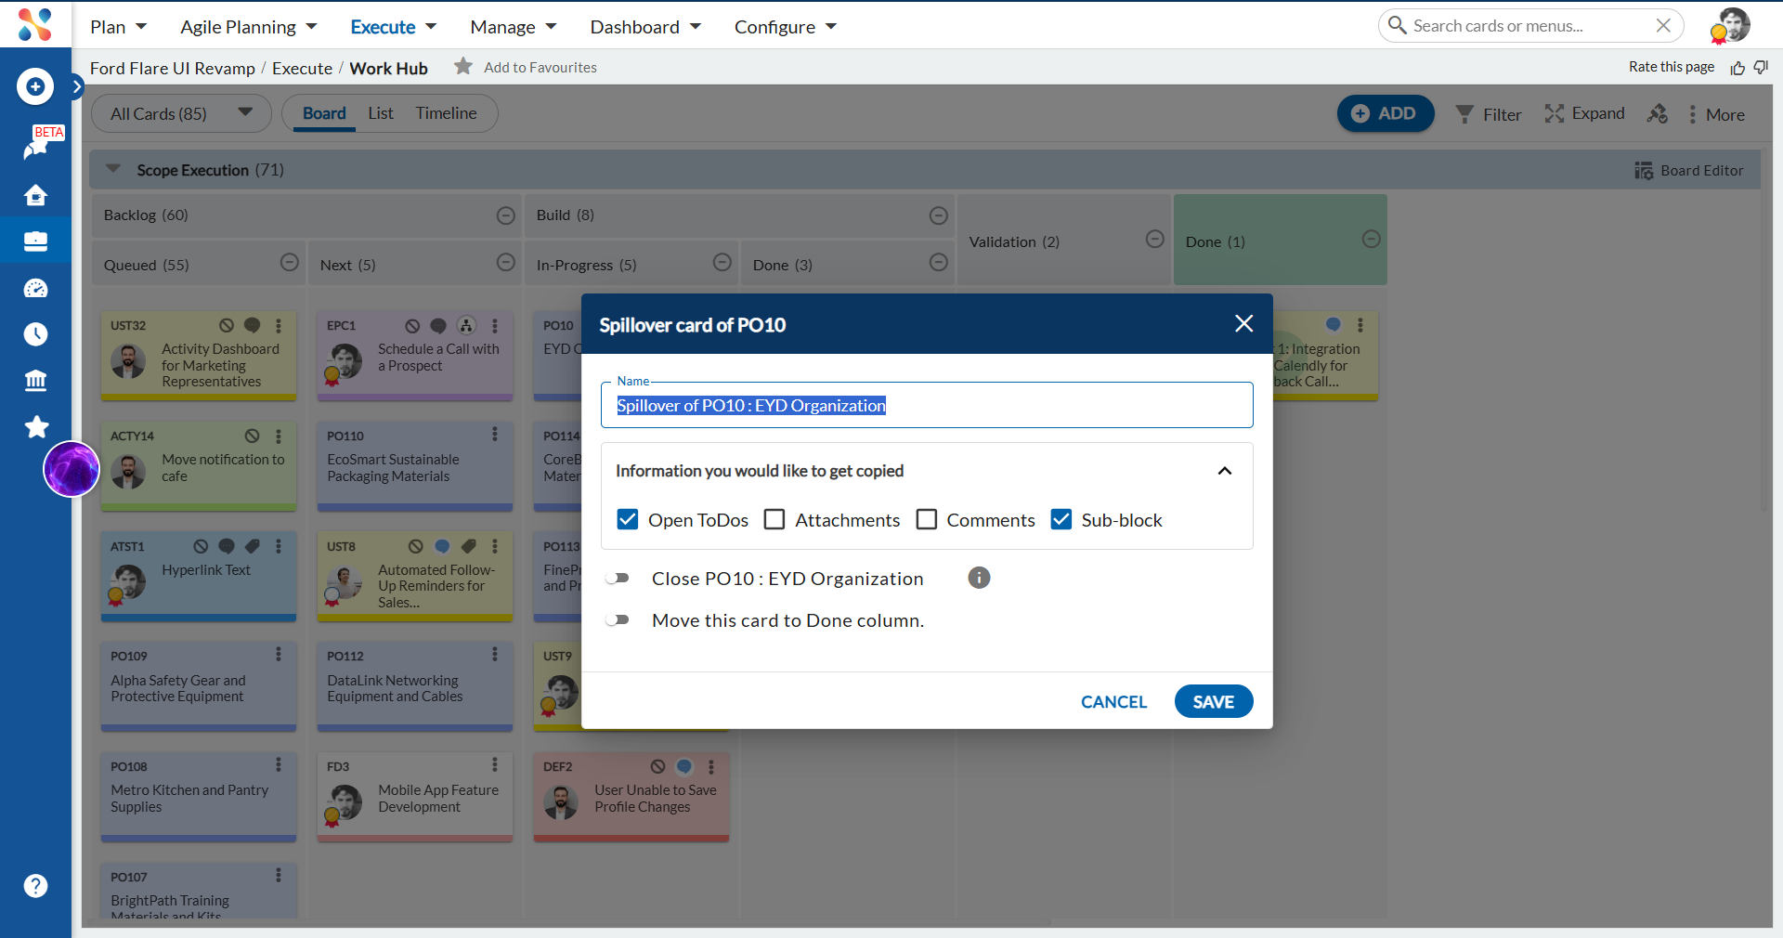Open the Dashboard menu dropdown
The height and width of the screenshot is (938, 1783).
click(x=645, y=27)
